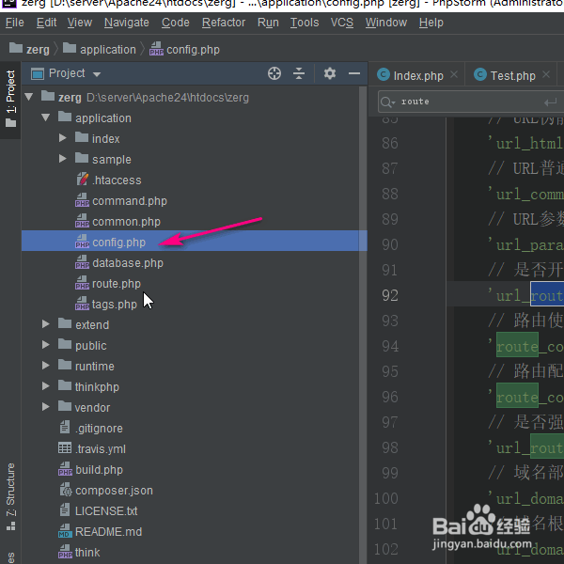Screen dimensions: 564x564
Task: Open the File menu
Action: click(15, 23)
